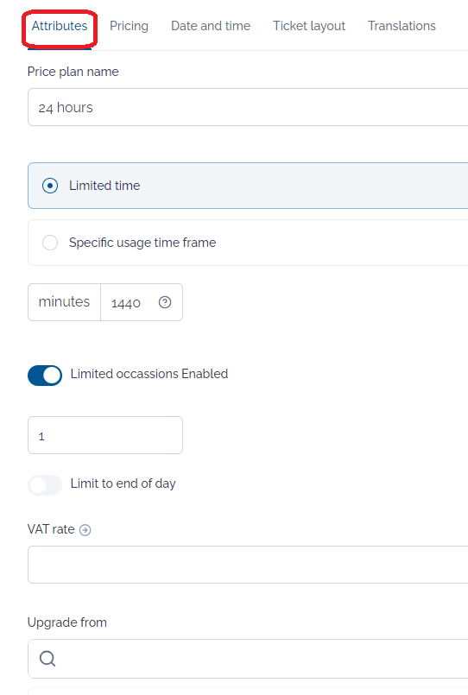Open the Date and time tab
468x695 pixels.
click(x=211, y=26)
